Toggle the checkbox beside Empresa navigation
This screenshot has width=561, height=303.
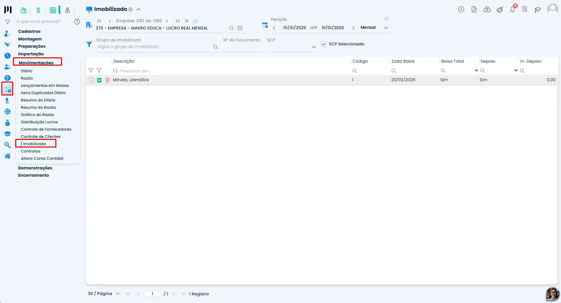point(195,21)
